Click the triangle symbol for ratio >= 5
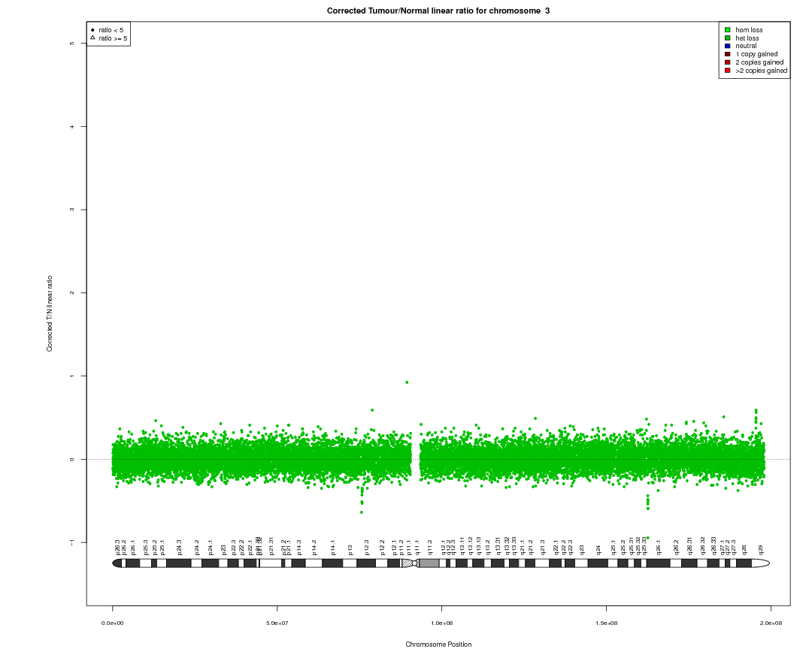This screenshot has width=812, height=649. (x=92, y=38)
